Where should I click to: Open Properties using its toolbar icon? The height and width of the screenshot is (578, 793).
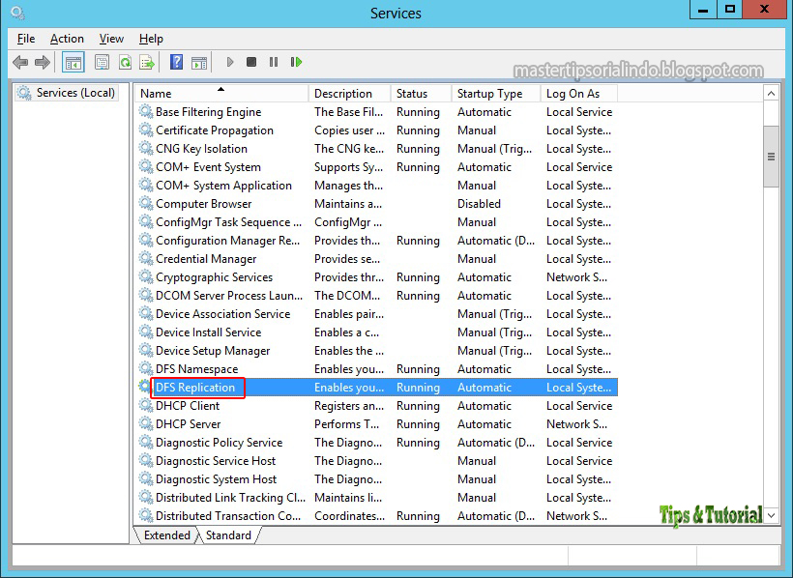(101, 62)
